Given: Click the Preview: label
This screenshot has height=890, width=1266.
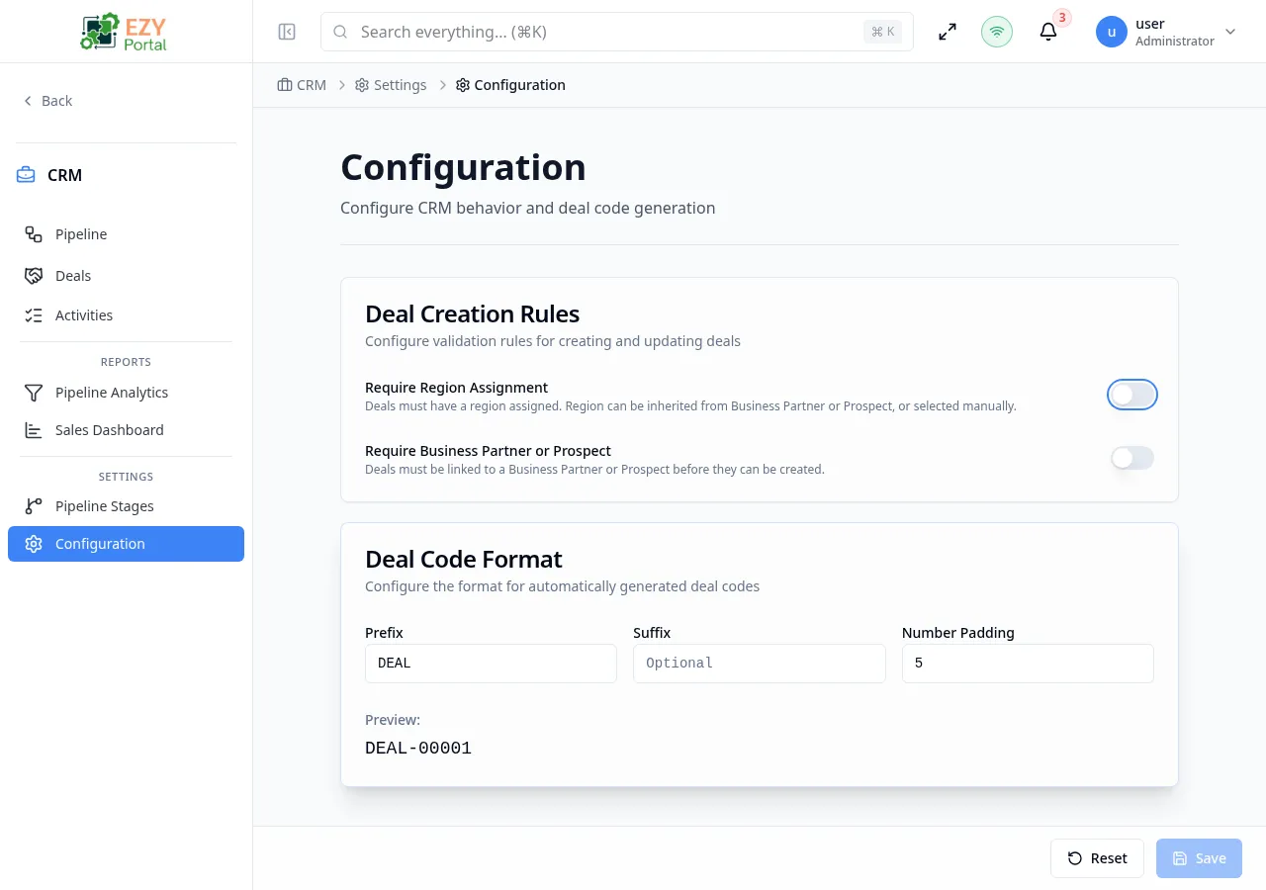Looking at the screenshot, I should (393, 720).
